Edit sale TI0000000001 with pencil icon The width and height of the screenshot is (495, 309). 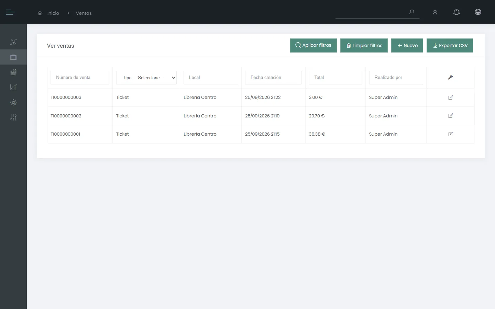pos(450,134)
